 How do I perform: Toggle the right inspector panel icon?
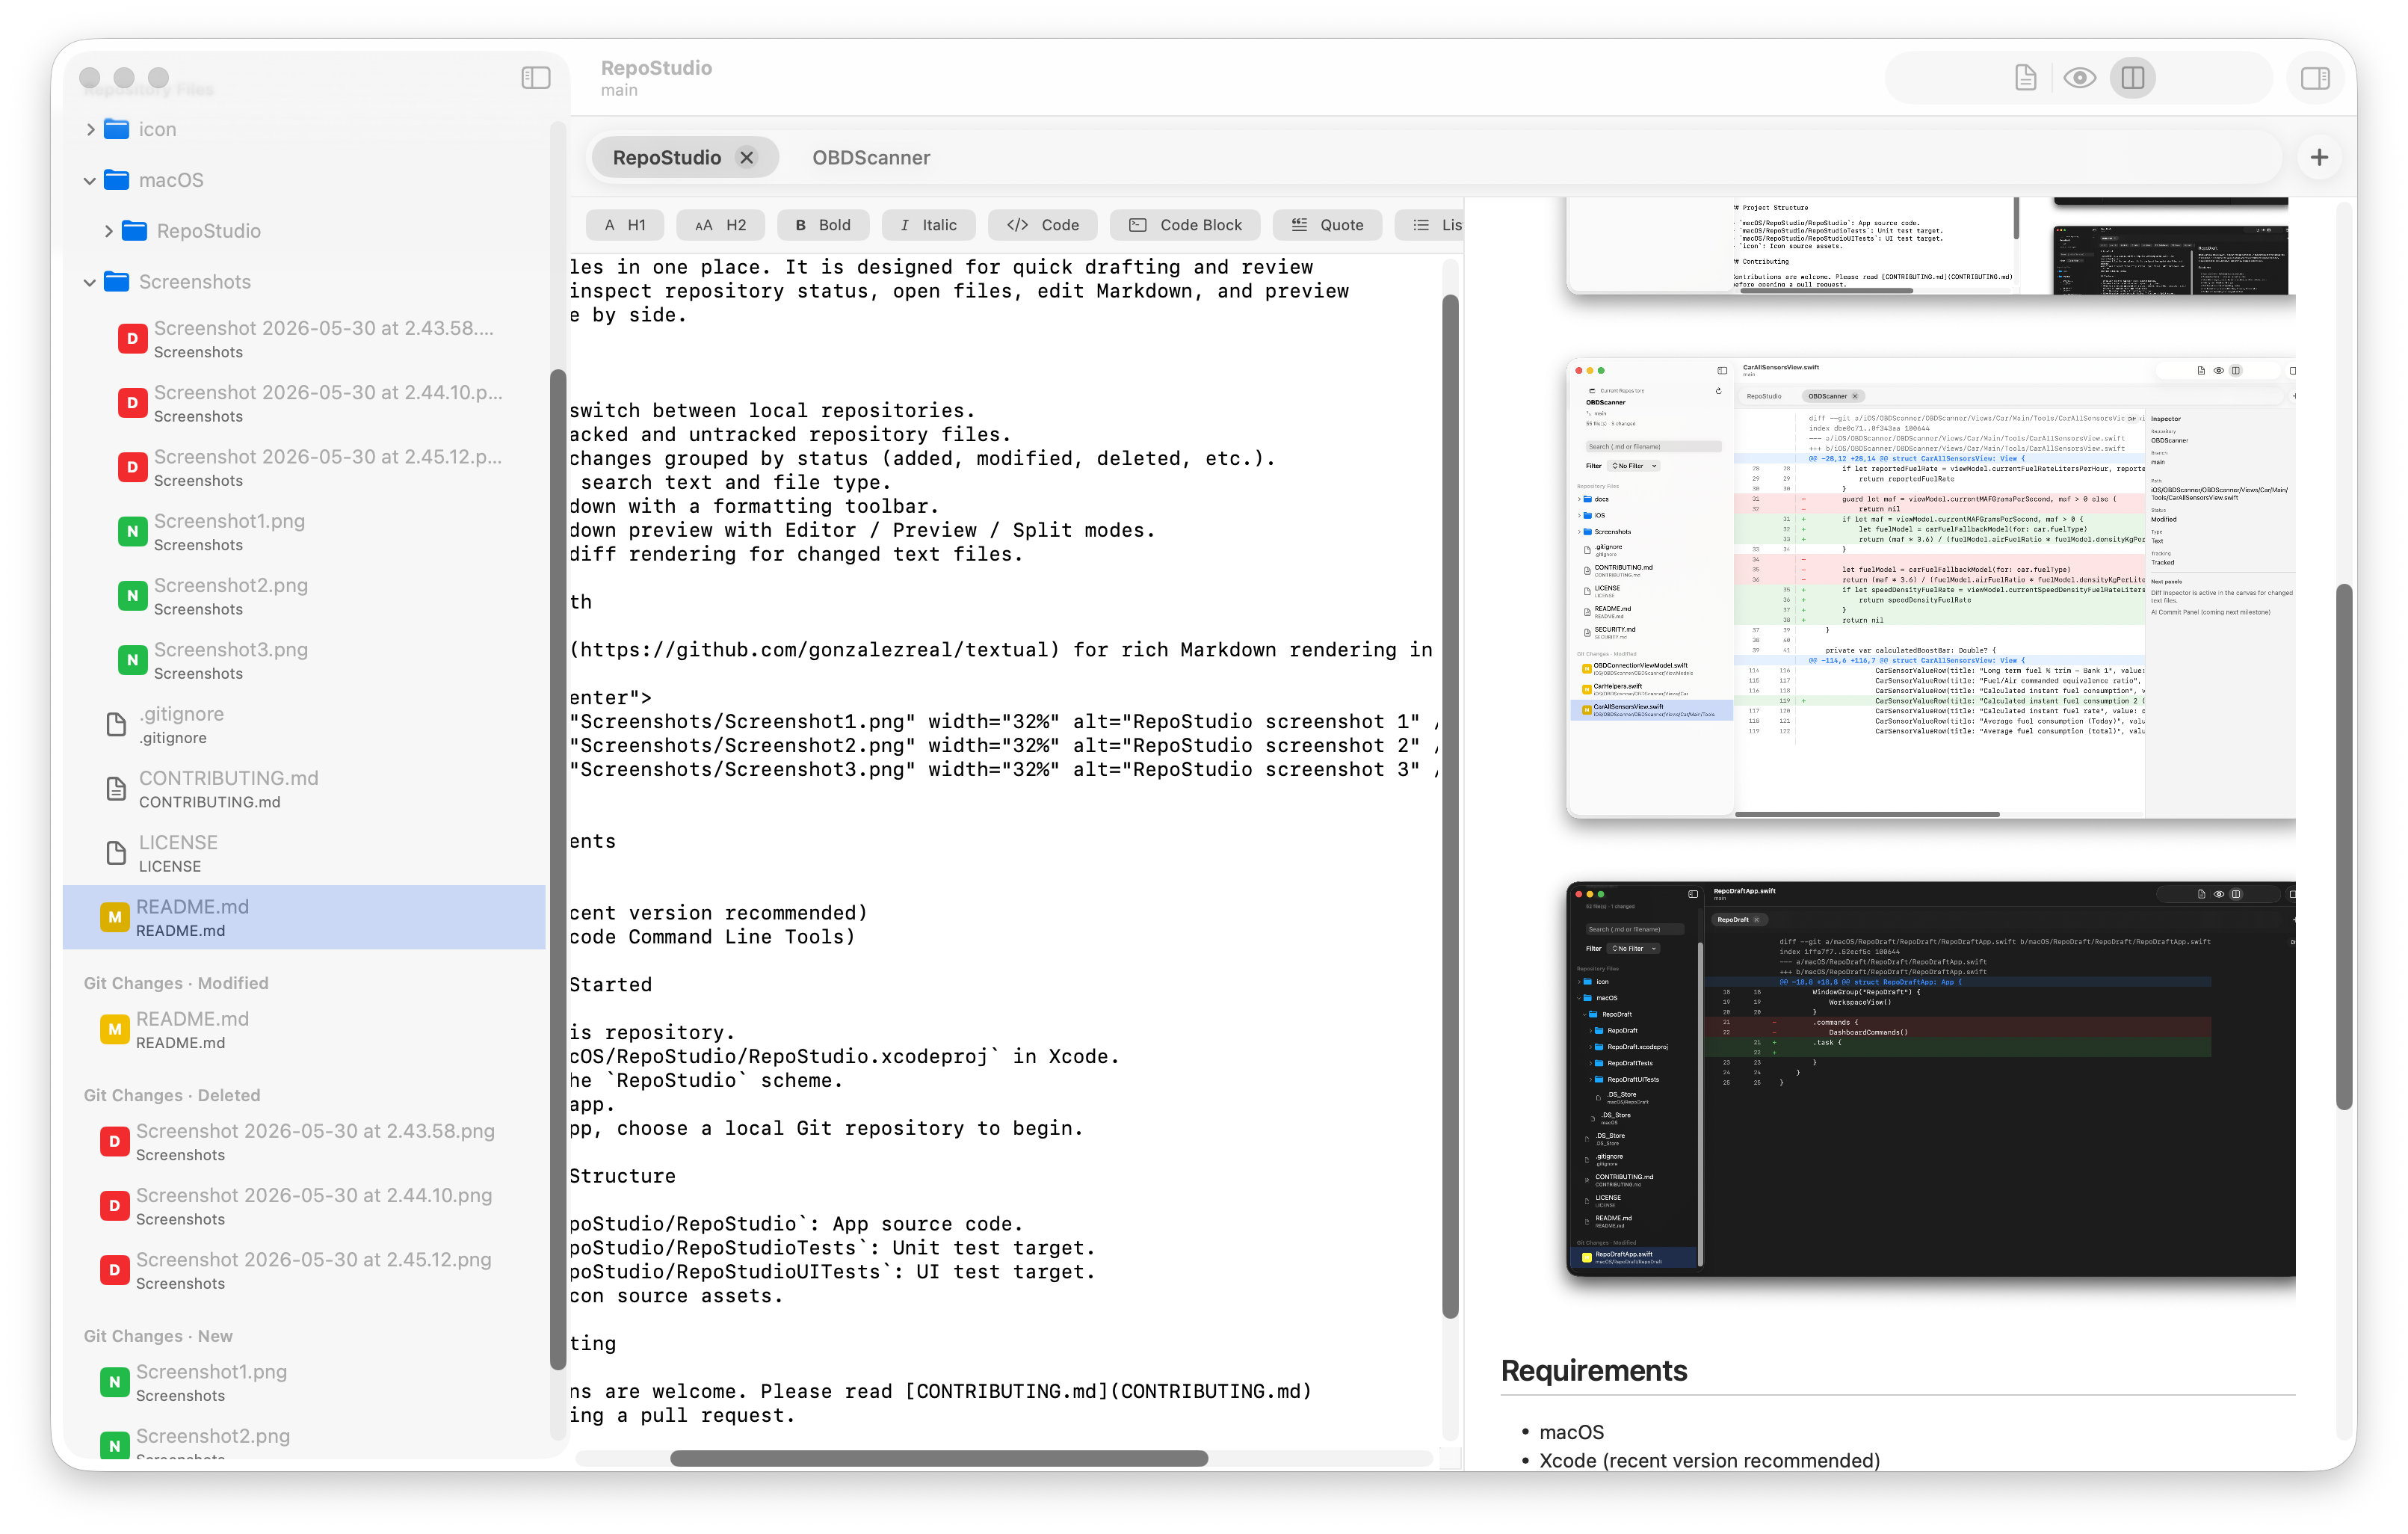pyautogui.click(x=2315, y=77)
